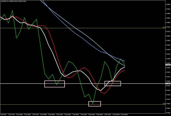This screenshot has width=171, height=116.
Task: Click the white horizontal line's price tag
Action: (x=168, y=83)
